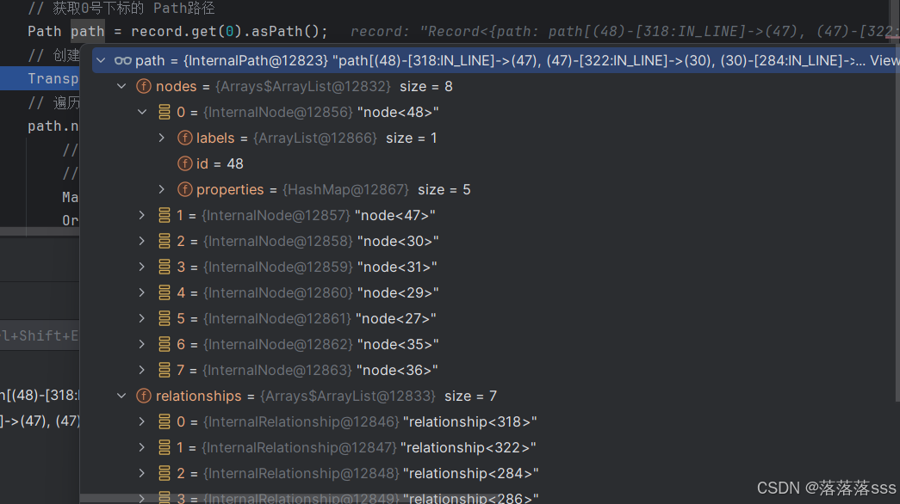This screenshot has width=900, height=504.
Task: Collapse the path tree node
Action: 101,60
